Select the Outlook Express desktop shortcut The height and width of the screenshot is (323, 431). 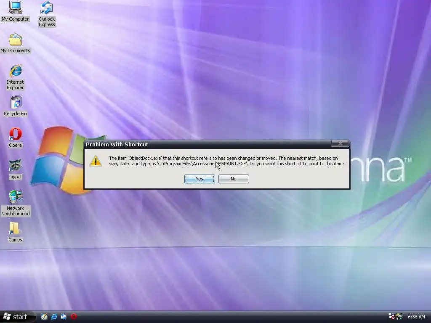point(47,14)
